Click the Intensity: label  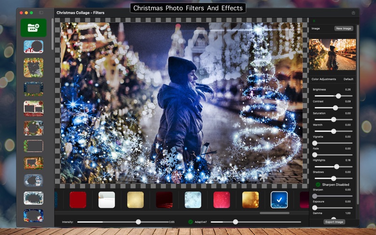(x=68, y=222)
